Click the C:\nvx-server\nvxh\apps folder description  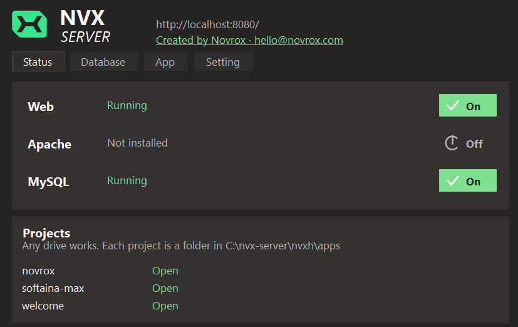click(x=181, y=246)
